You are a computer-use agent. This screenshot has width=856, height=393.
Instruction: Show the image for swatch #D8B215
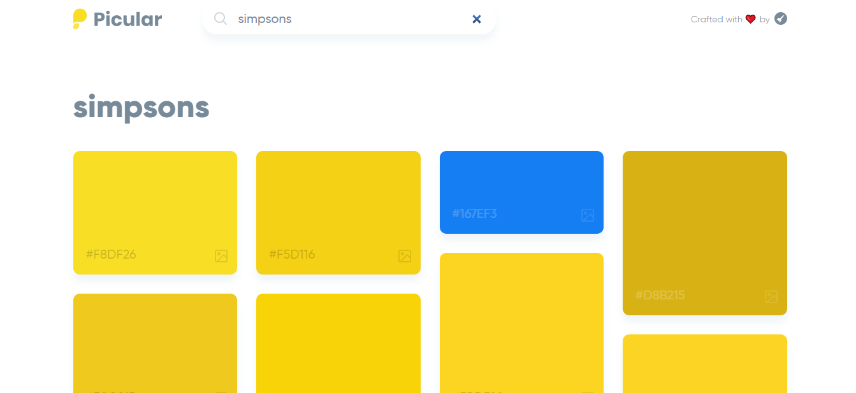[771, 297]
